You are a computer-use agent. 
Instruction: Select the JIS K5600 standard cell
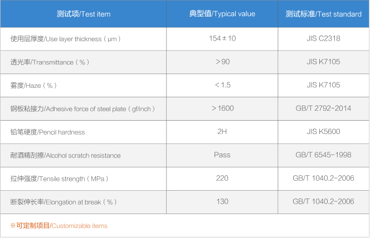click(x=323, y=132)
